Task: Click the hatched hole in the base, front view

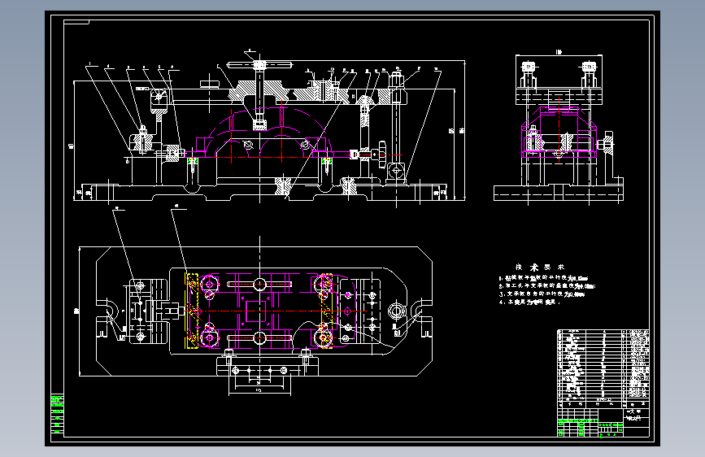Action: pos(283,187)
